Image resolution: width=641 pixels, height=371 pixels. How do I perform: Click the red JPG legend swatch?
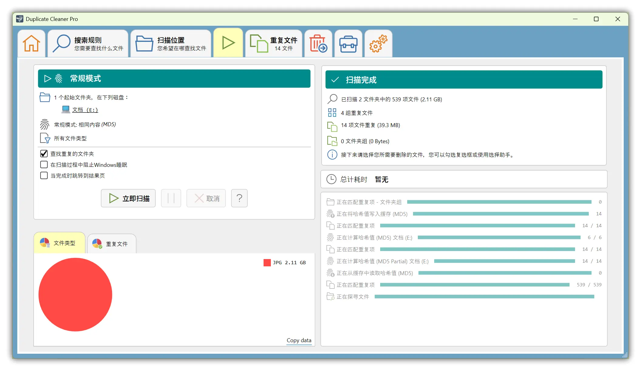click(x=267, y=263)
